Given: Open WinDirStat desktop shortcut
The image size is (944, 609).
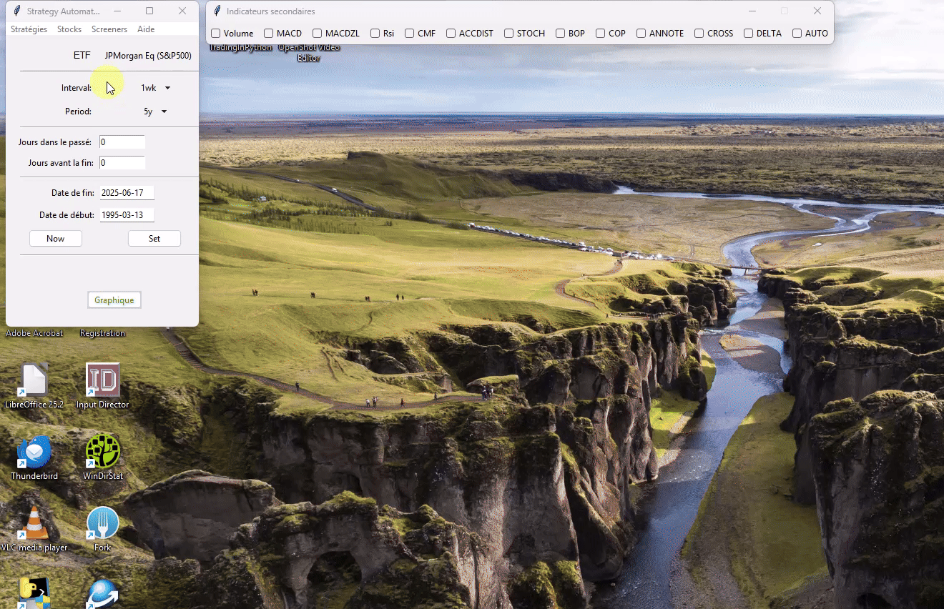Looking at the screenshot, I should (x=102, y=452).
